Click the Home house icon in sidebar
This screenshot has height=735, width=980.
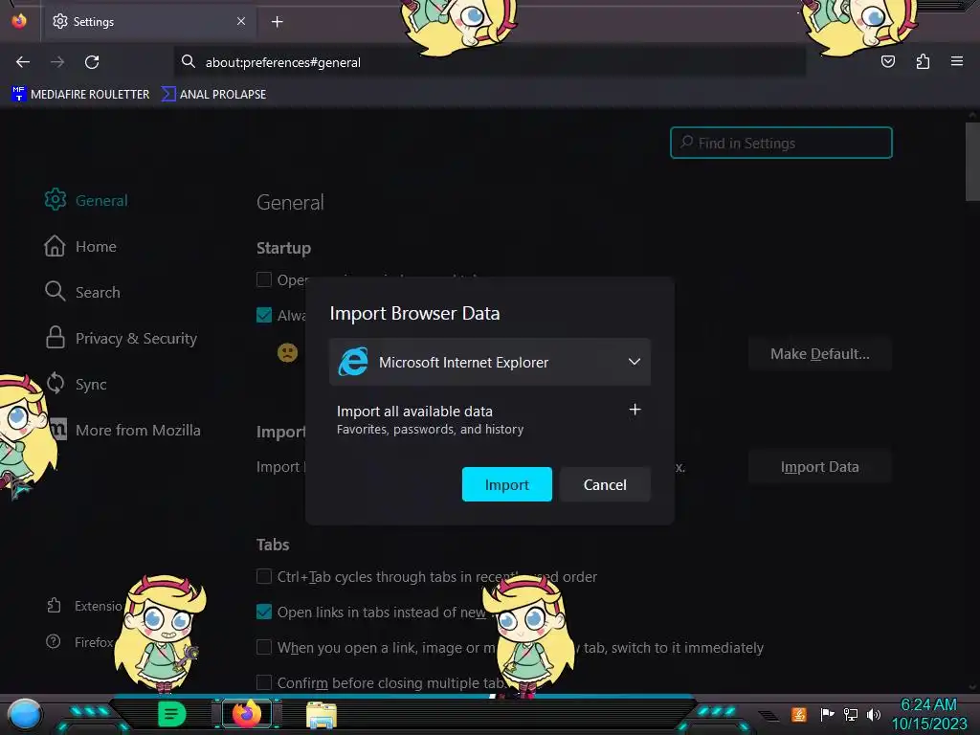click(55, 246)
